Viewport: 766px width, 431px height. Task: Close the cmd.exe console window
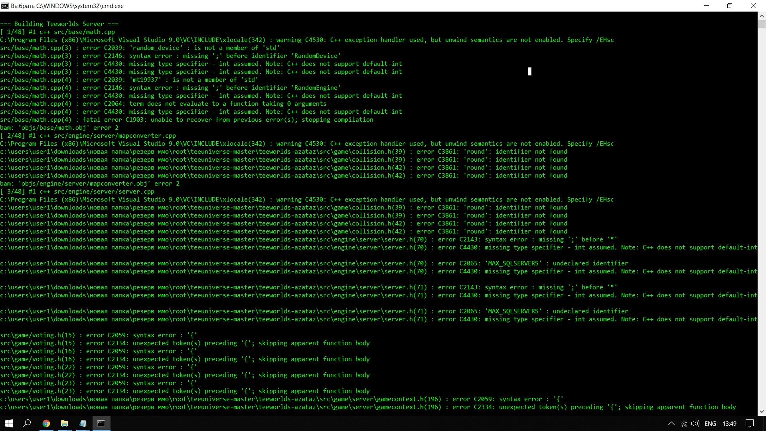click(753, 6)
